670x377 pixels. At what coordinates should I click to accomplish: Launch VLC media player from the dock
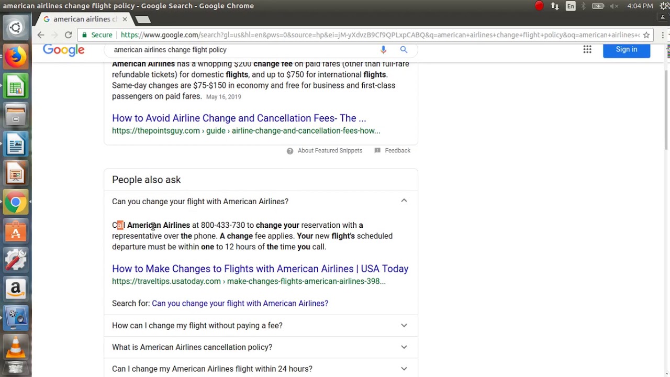click(16, 346)
